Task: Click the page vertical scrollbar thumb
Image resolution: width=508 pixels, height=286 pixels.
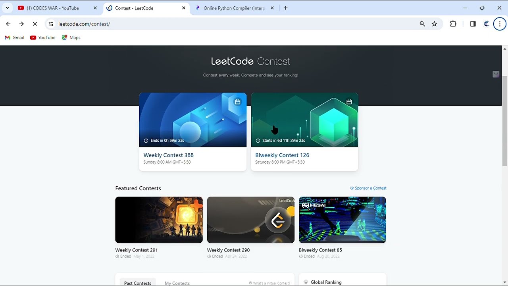Action: coord(505,121)
